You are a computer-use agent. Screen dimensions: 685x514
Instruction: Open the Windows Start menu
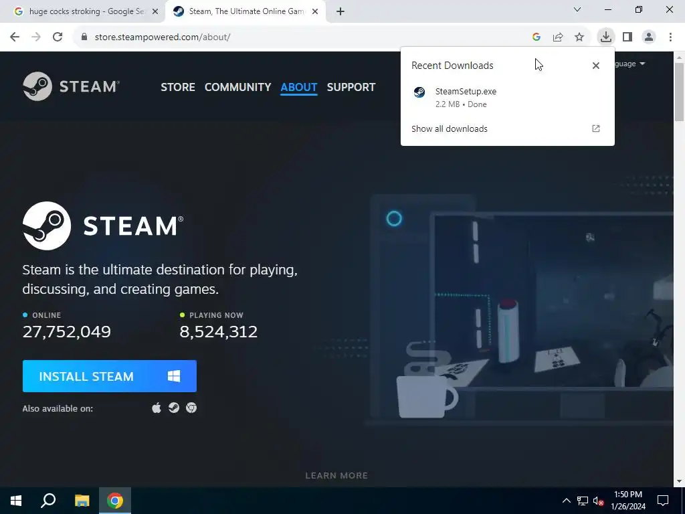tap(16, 501)
